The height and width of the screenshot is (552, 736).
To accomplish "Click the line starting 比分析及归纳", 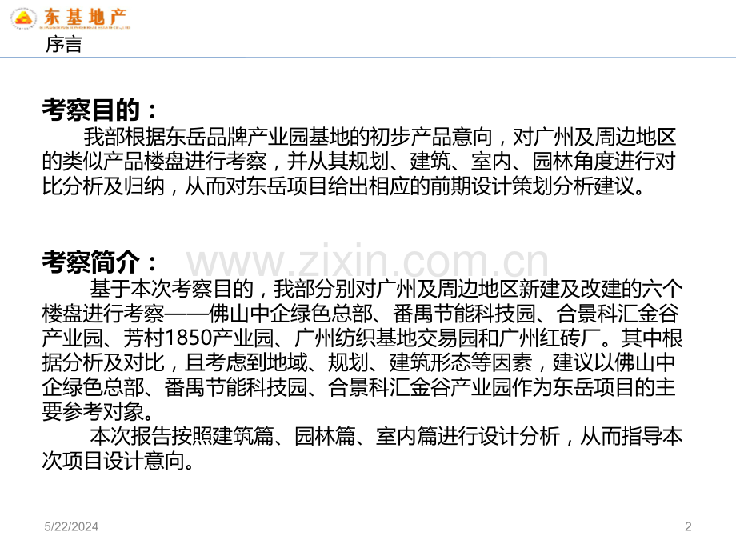I will pos(343,186).
